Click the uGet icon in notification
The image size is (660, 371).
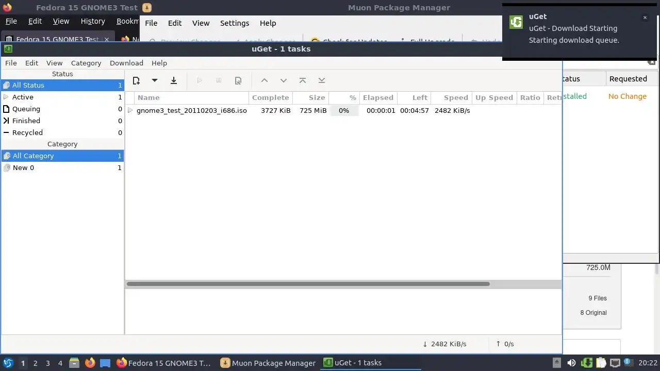516,22
